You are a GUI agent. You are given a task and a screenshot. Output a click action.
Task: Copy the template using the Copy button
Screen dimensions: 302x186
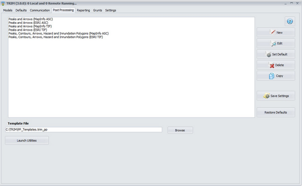click(x=276, y=76)
